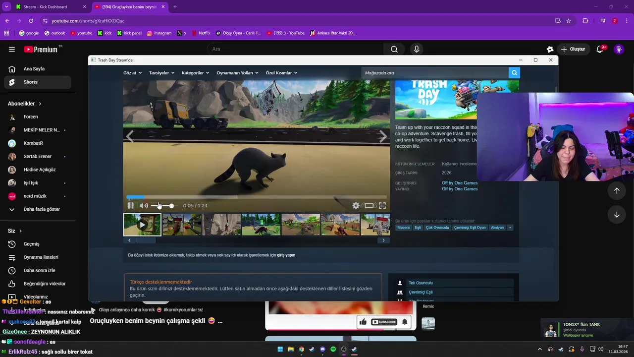Go to previous screenshot in media viewer
634x357 pixels.
pos(130,137)
